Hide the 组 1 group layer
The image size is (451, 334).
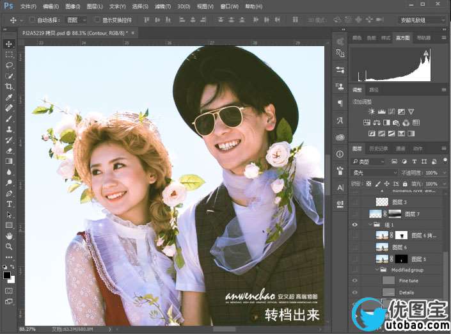pos(355,225)
